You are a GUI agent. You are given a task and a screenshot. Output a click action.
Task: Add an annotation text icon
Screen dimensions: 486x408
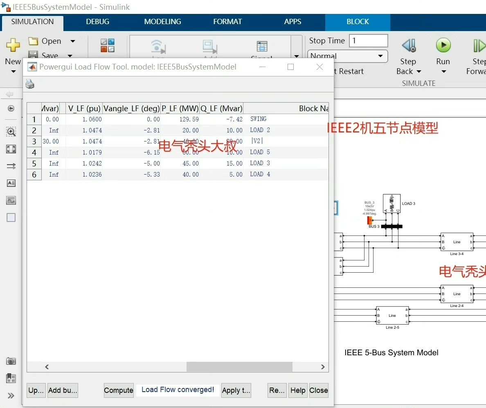click(x=11, y=183)
